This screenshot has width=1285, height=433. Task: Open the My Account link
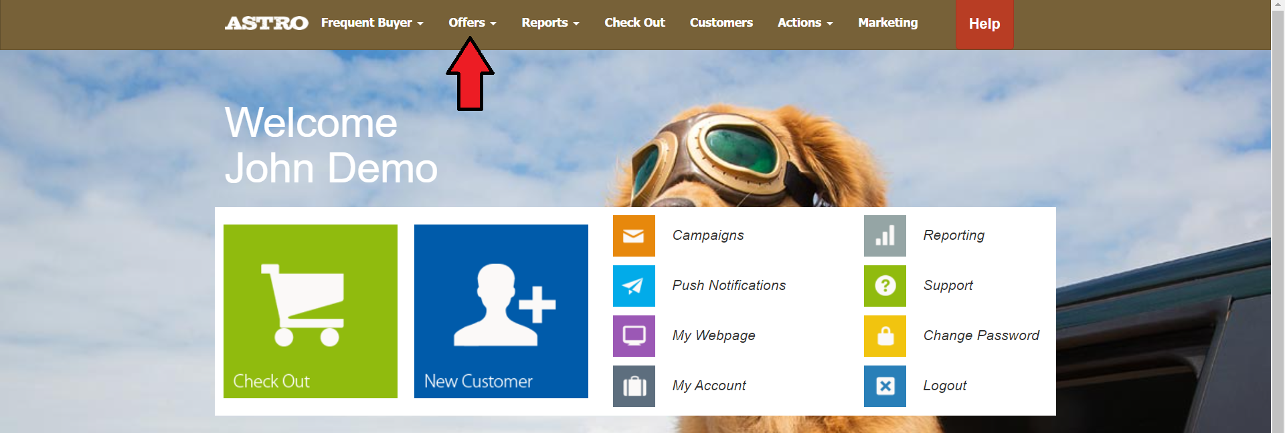[709, 386]
